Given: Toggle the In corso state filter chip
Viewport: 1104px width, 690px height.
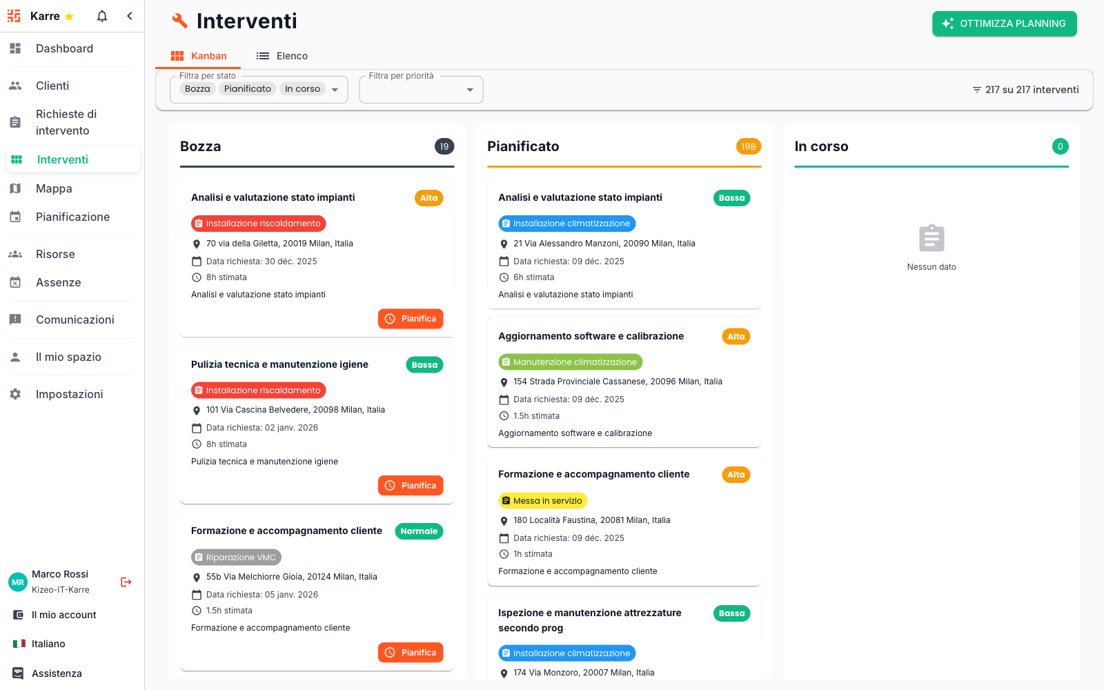Looking at the screenshot, I should coord(302,88).
